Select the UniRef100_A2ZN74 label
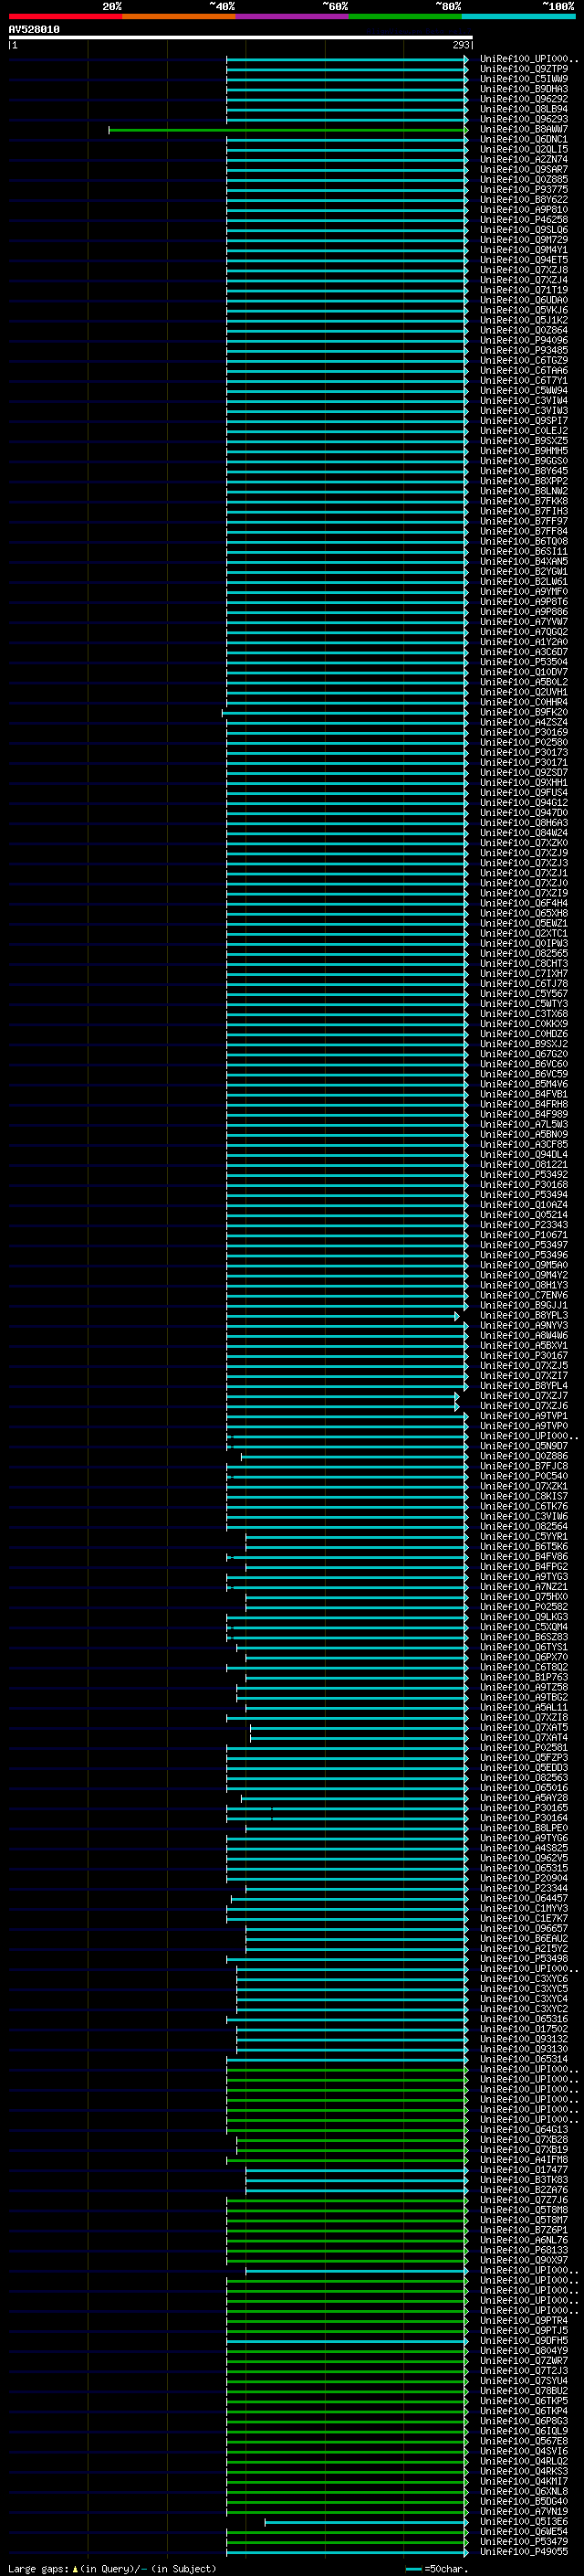Screen dimensions: 584x2576 tap(524, 160)
